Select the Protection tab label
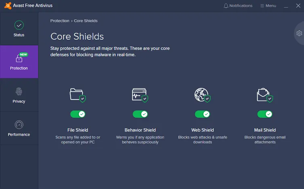Viewport: 304px width, 189px height. tap(19, 68)
